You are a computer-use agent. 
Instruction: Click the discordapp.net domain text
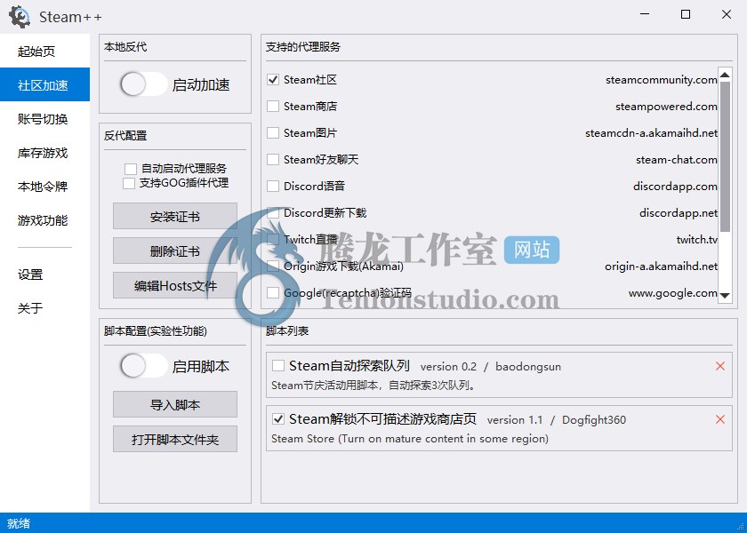[679, 212]
